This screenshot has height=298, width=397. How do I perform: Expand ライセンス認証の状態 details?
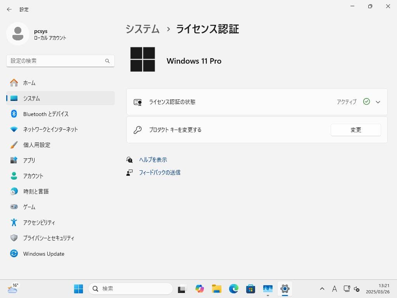pyautogui.click(x=378, y=102)
